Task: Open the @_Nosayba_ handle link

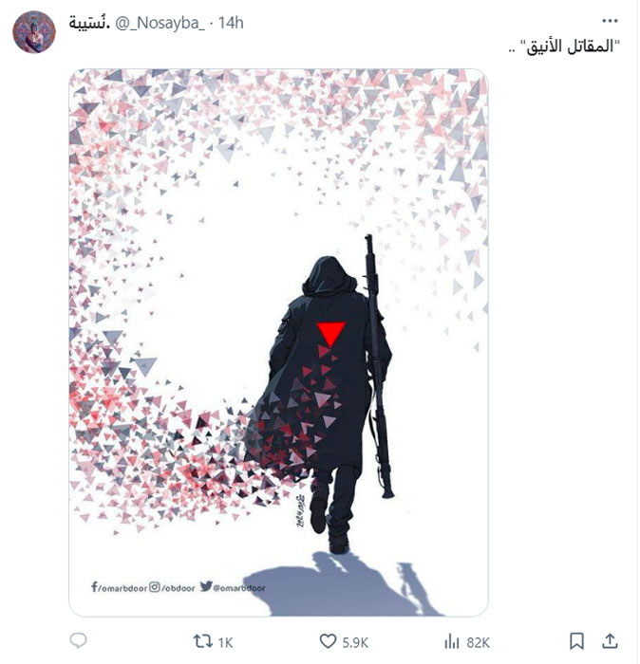Action: point(160,23)
